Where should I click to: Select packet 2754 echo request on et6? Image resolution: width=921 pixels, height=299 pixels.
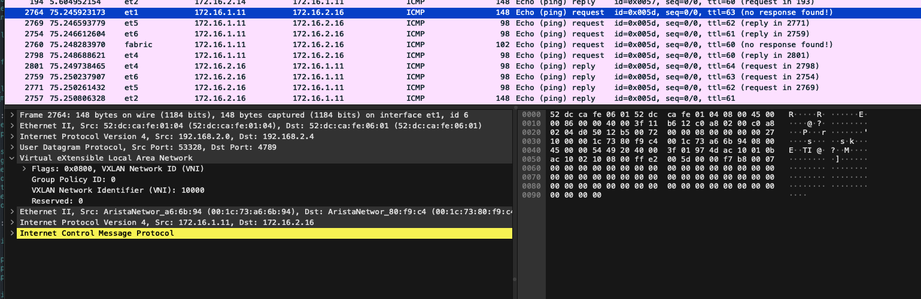click(239, 34)
